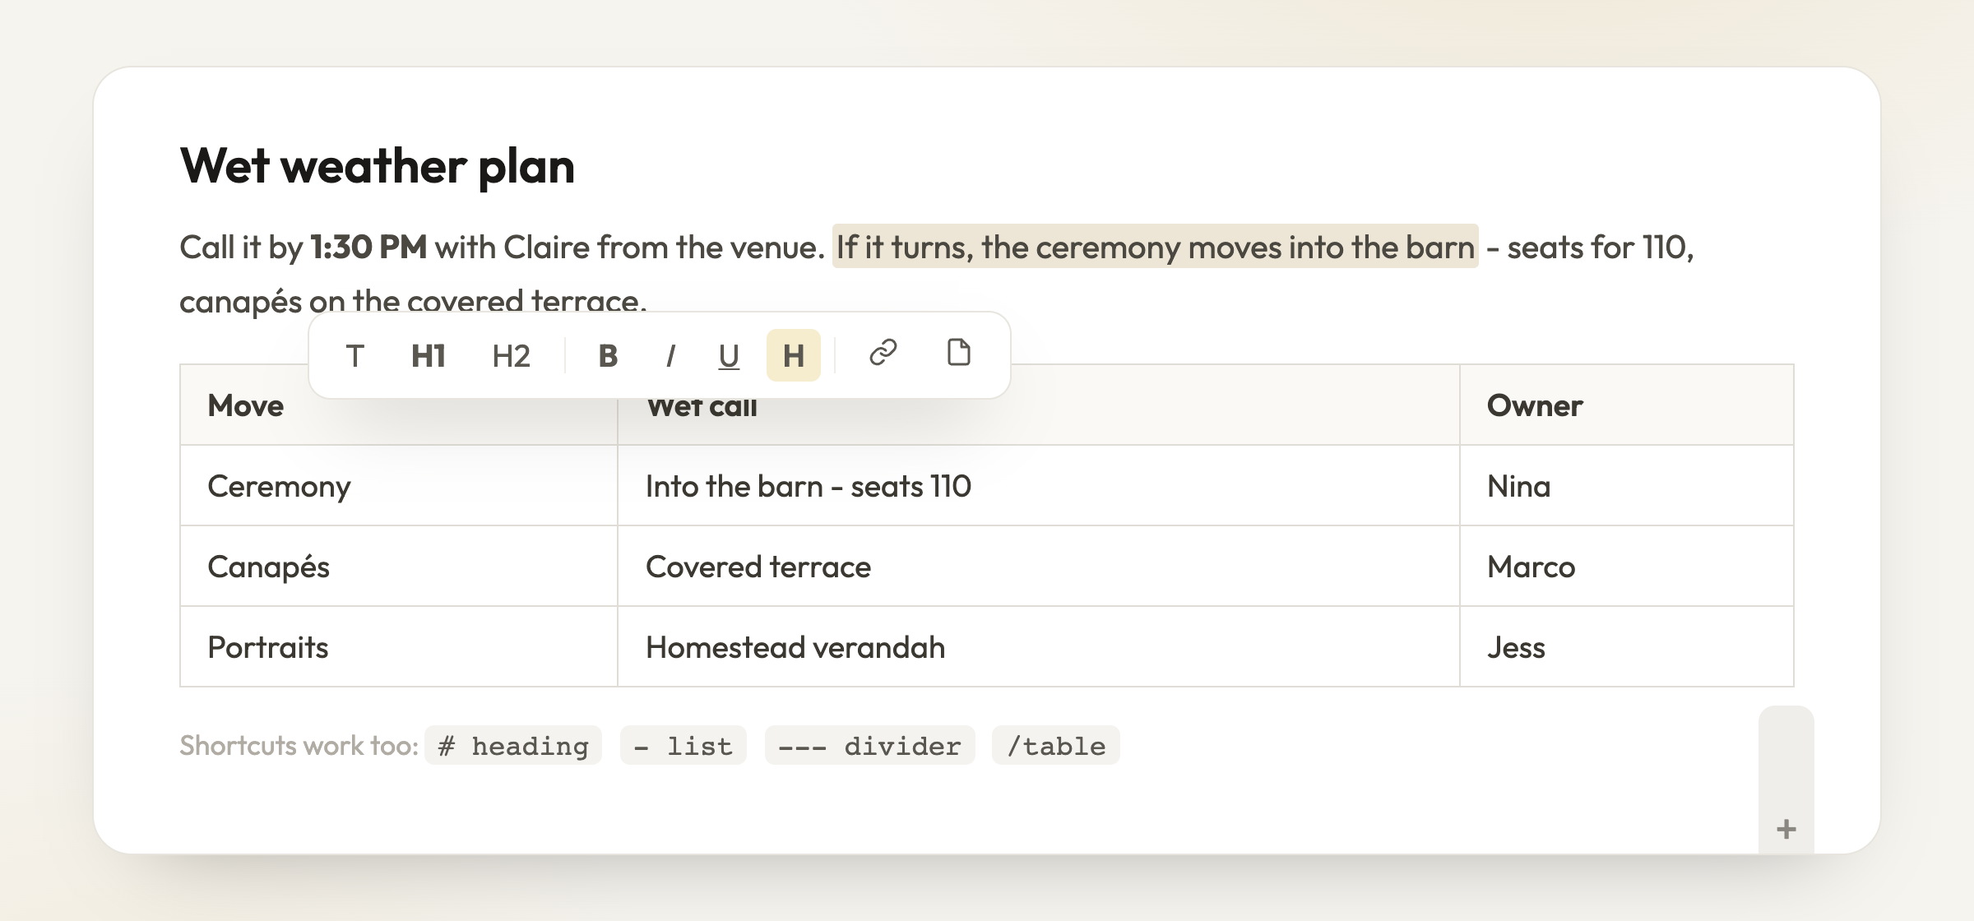The height and width of the screenshot is (921, 1974).
Task: Click 'with Claire from the venue.' text
Action: tap(629, 247)
